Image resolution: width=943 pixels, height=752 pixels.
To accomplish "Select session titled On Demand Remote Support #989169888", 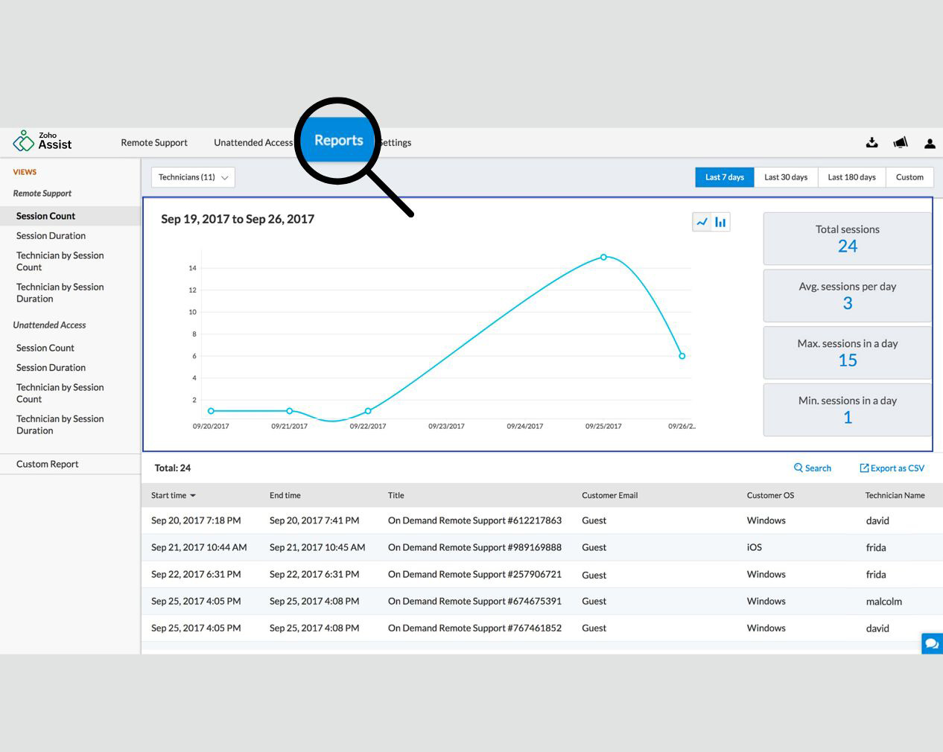I will (475, 547).
